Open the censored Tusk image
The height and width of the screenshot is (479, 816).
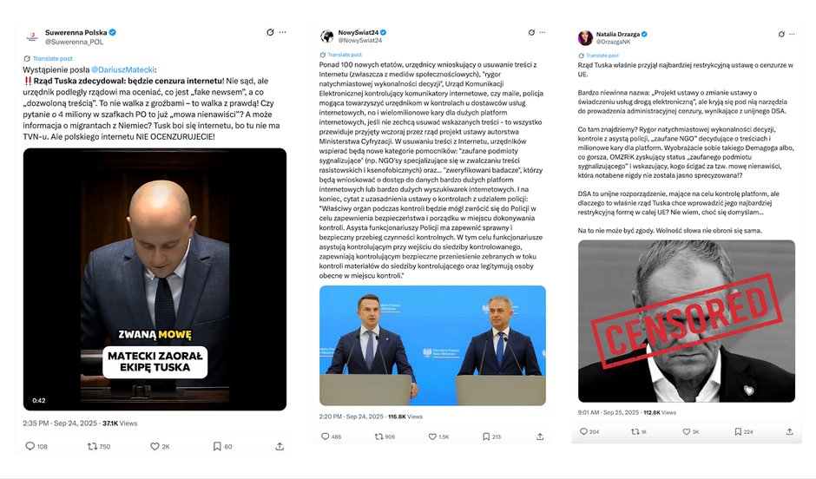tap(687, 321)
